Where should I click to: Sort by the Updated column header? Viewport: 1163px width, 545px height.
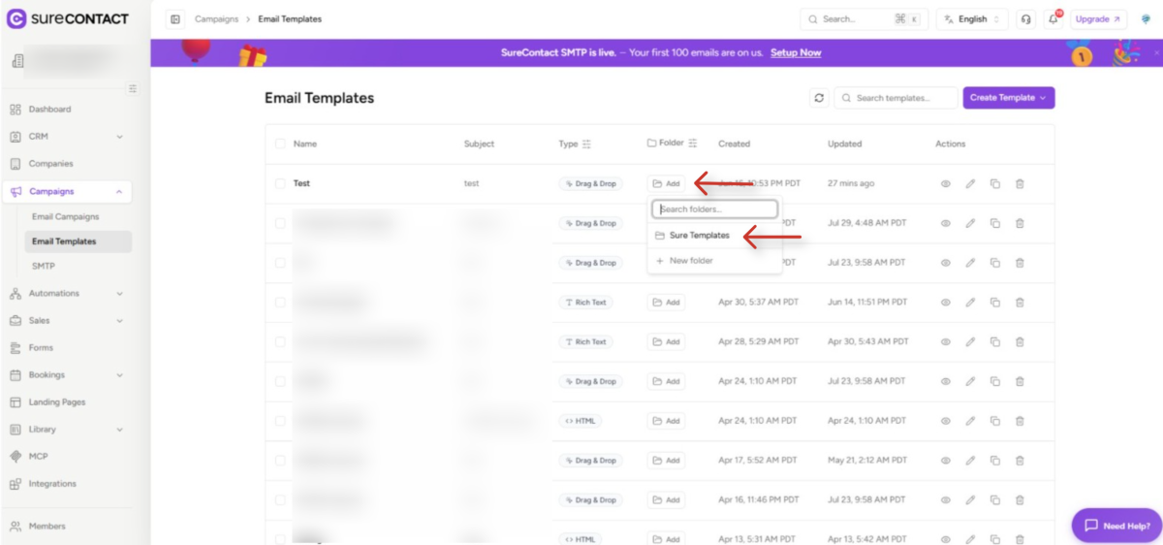pyautogui.click(x=844, y=144)
